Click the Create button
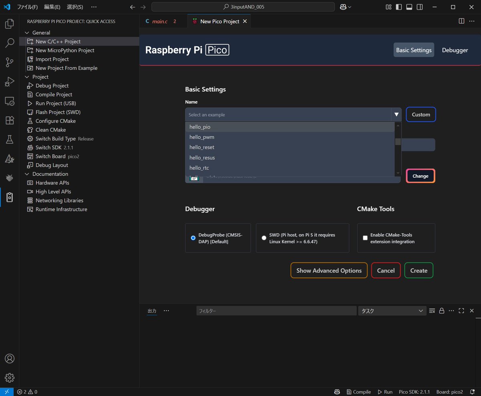Image resolution: width=481 pixels, height=396 pixels. click(418, 270)
